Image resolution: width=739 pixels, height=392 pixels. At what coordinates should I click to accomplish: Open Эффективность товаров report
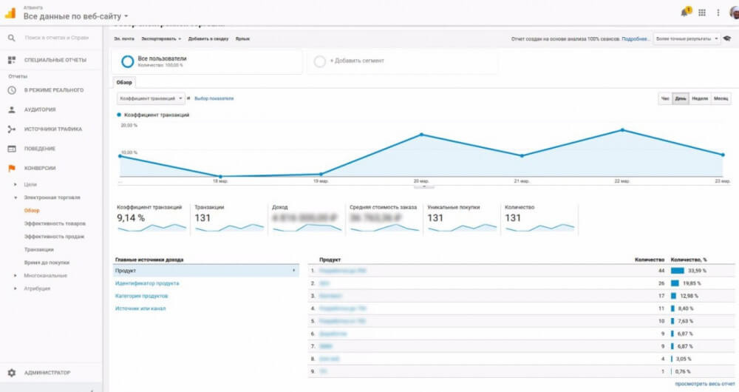pos(55,223)
